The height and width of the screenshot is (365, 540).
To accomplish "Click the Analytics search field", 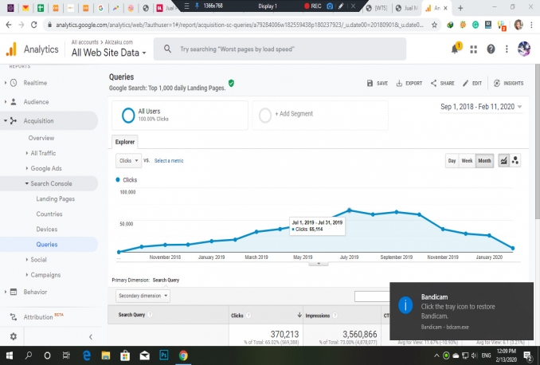I will tap(279, 49).
